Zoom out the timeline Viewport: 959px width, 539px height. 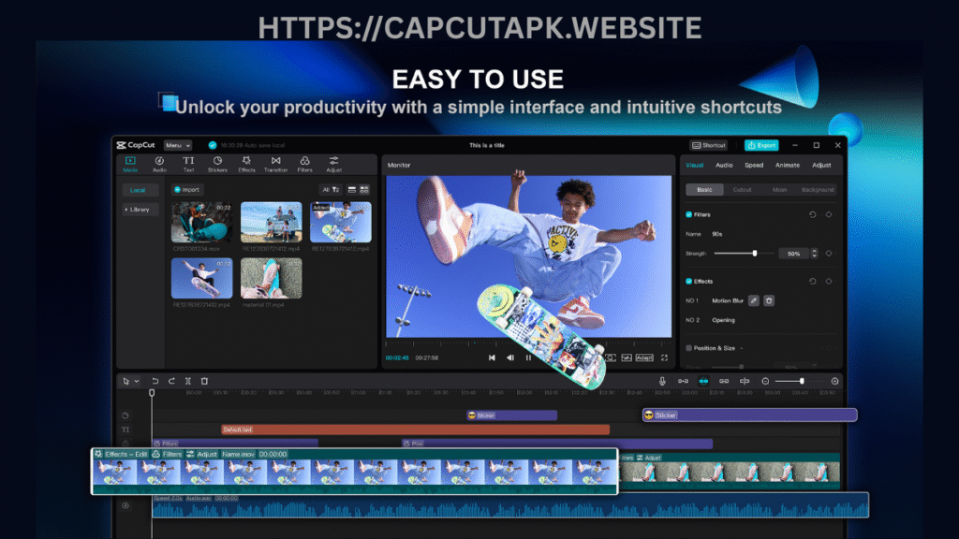coord(765,381)
